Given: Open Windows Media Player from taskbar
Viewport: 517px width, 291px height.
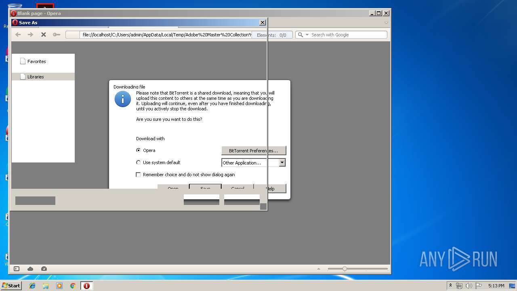Looking at the screenshot, I should [x=59, y=286].
